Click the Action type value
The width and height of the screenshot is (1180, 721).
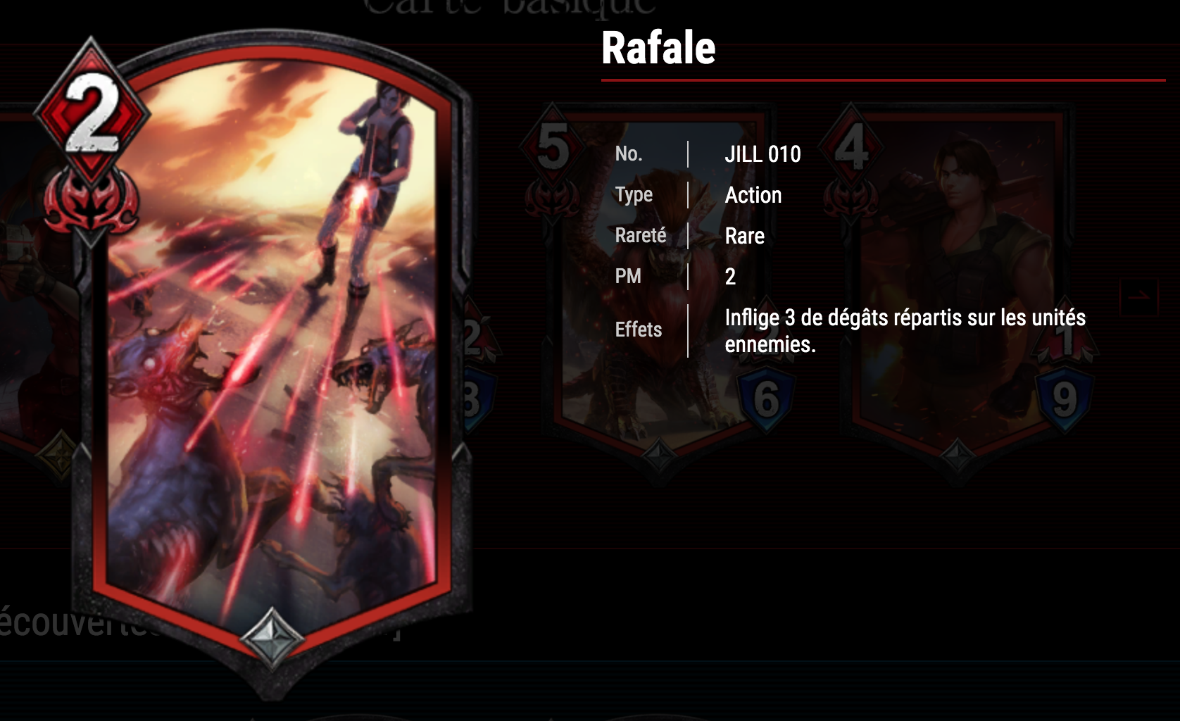(753, 195)
